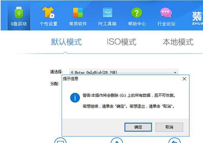Switch to 默认模式 tab
This screenshot has height=143, width=203.
[66, 42]
